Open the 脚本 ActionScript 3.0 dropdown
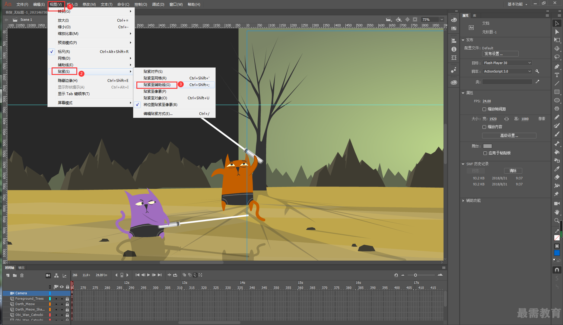563x325 pixels. point(507,71)
